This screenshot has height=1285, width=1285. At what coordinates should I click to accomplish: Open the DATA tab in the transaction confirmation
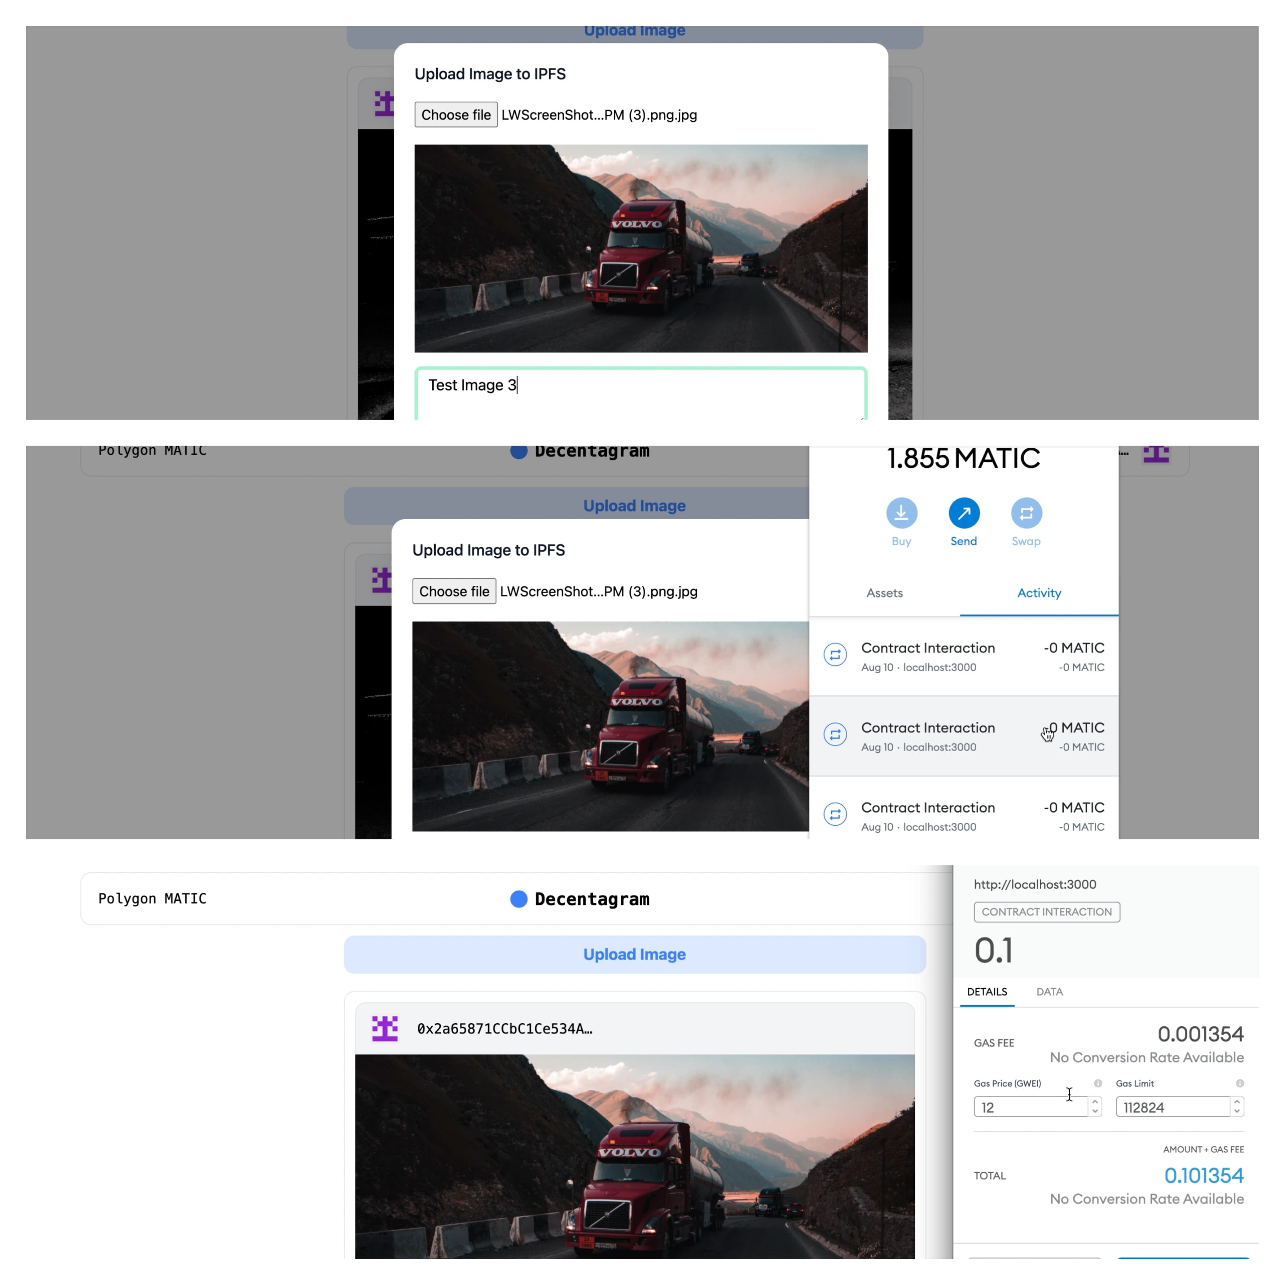(x=1049, y=992)
